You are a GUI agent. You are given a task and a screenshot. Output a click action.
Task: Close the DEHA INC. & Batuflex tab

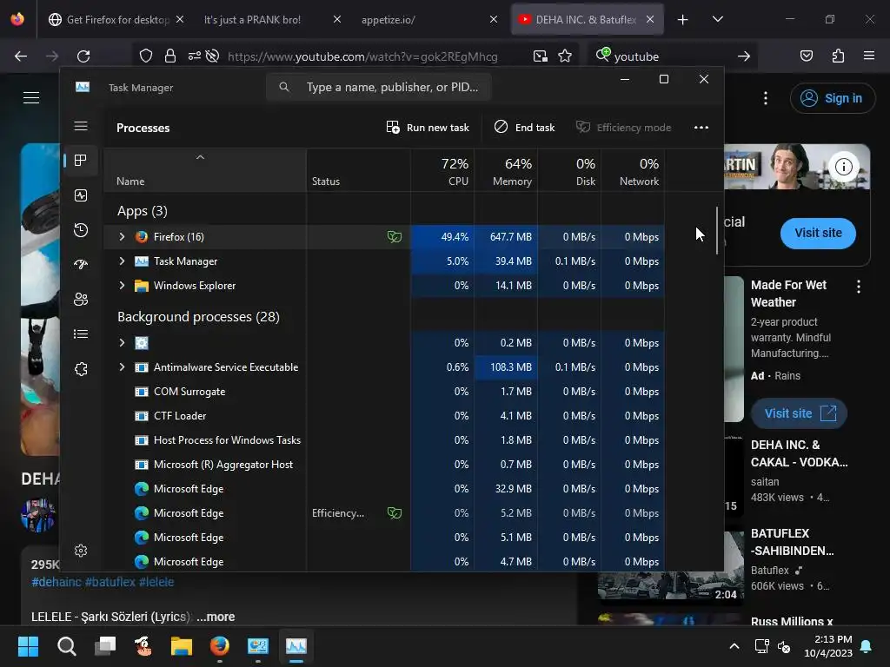pos(650,19)
